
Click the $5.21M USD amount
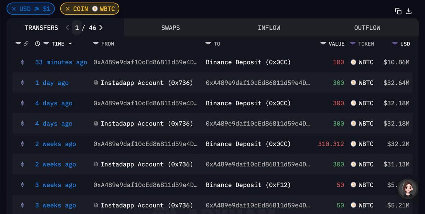[x=398, y=205]
